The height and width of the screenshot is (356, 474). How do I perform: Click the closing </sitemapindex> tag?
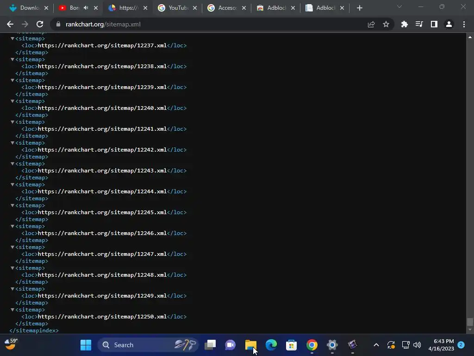(x=34, y=331)
